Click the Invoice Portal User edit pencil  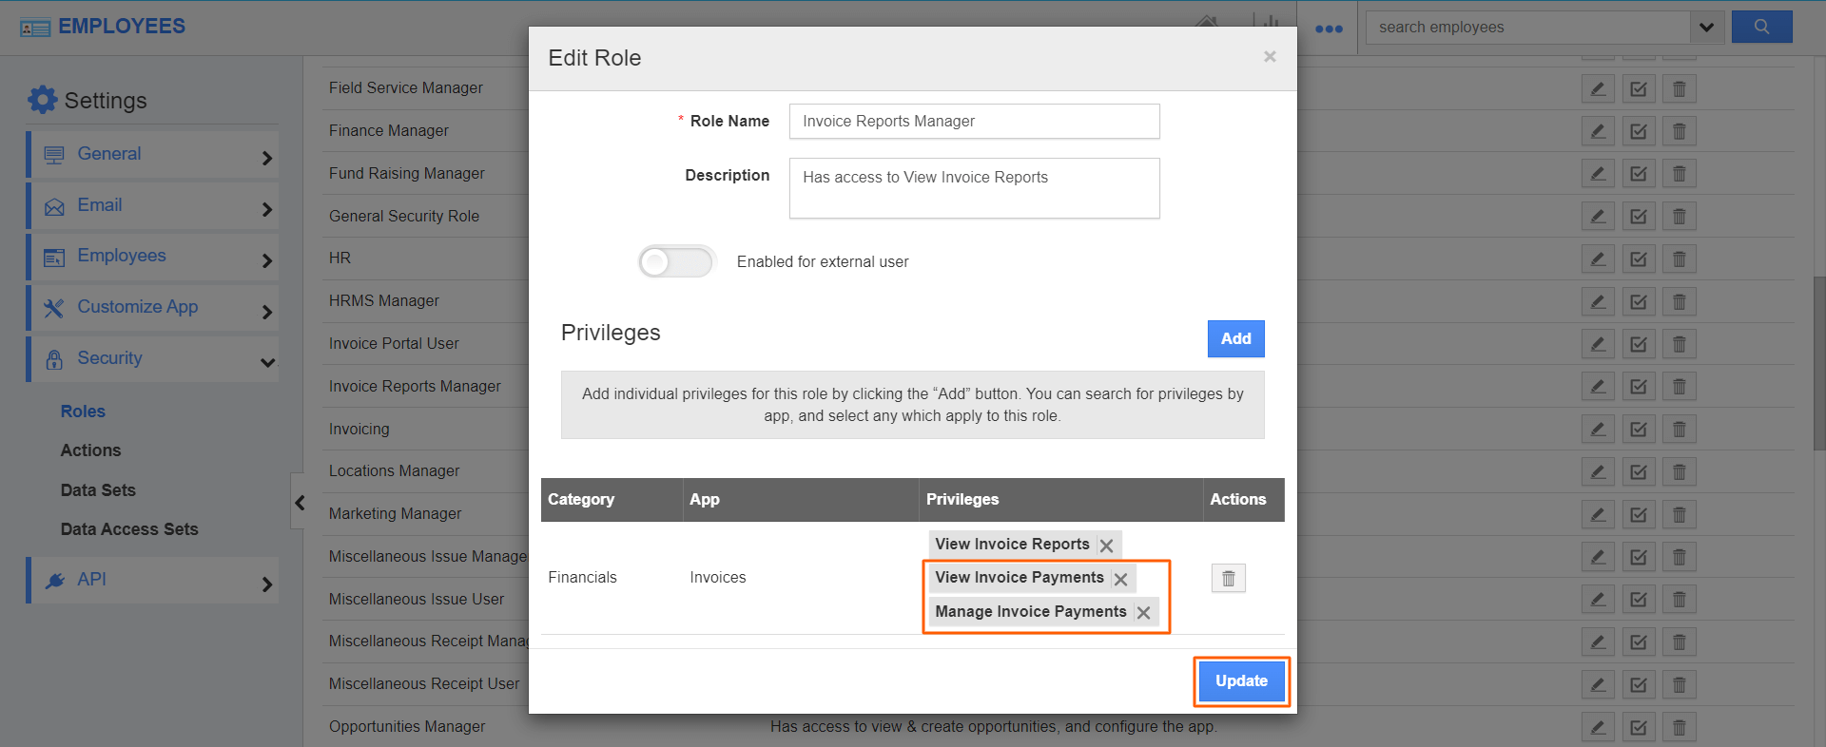1598,344
